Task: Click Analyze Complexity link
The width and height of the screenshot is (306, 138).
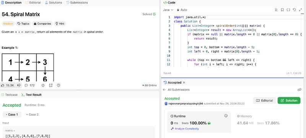Action: 185,129
